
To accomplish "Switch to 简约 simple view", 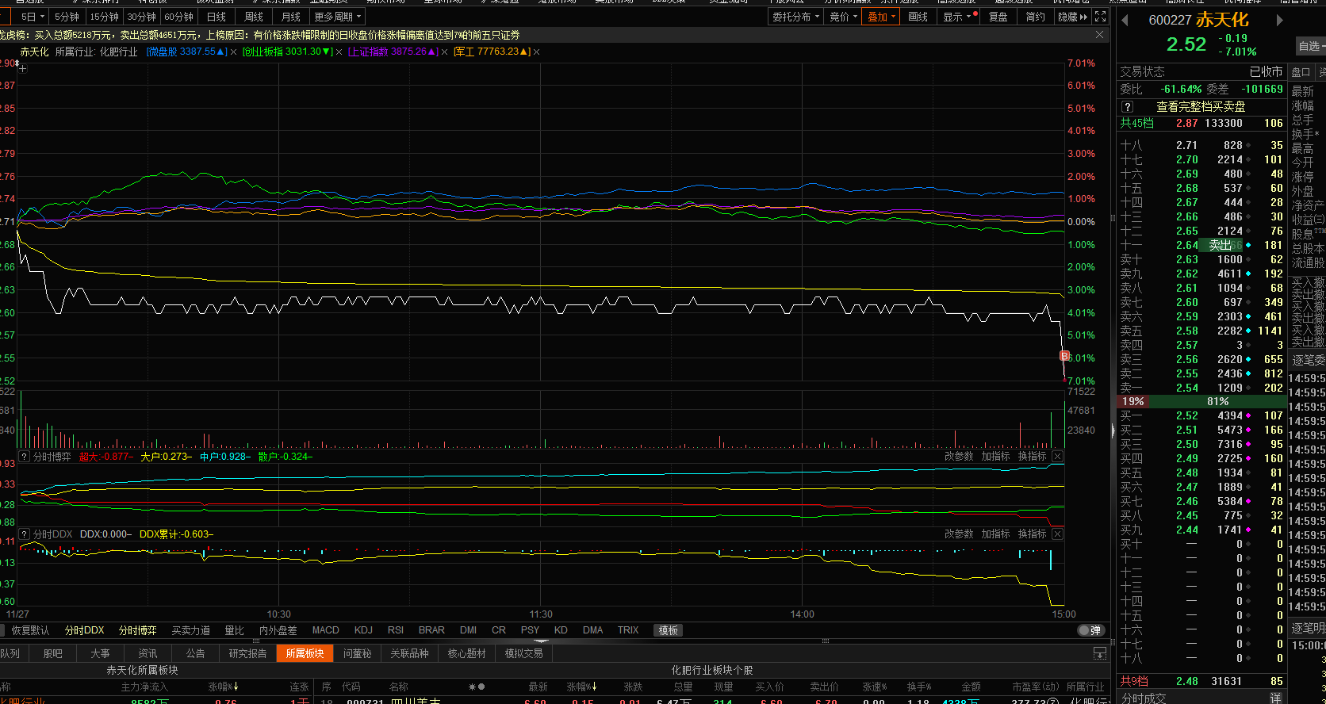I will [1035, 17].
